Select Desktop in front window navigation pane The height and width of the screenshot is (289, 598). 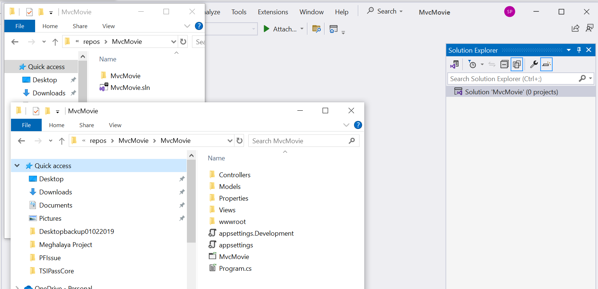pyautogui.click(x=51, y=179)
